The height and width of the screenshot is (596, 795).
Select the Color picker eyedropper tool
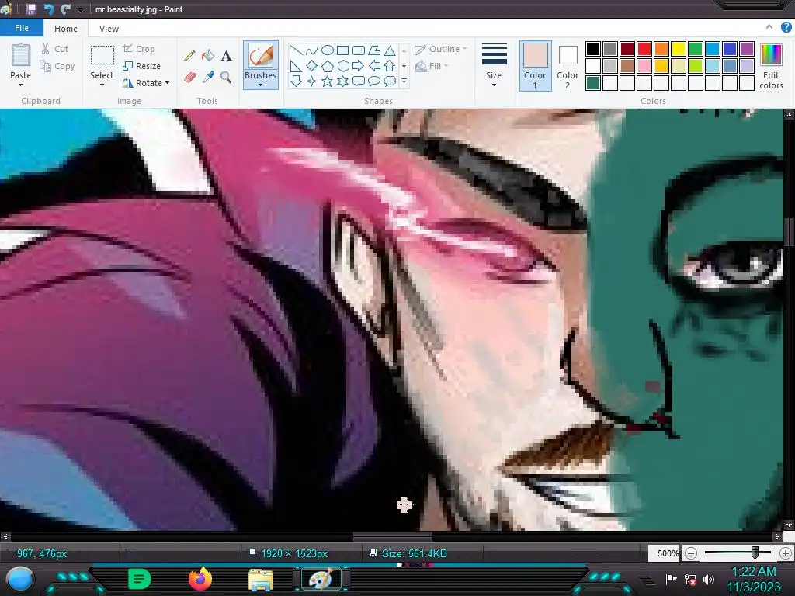coord(208,77)
